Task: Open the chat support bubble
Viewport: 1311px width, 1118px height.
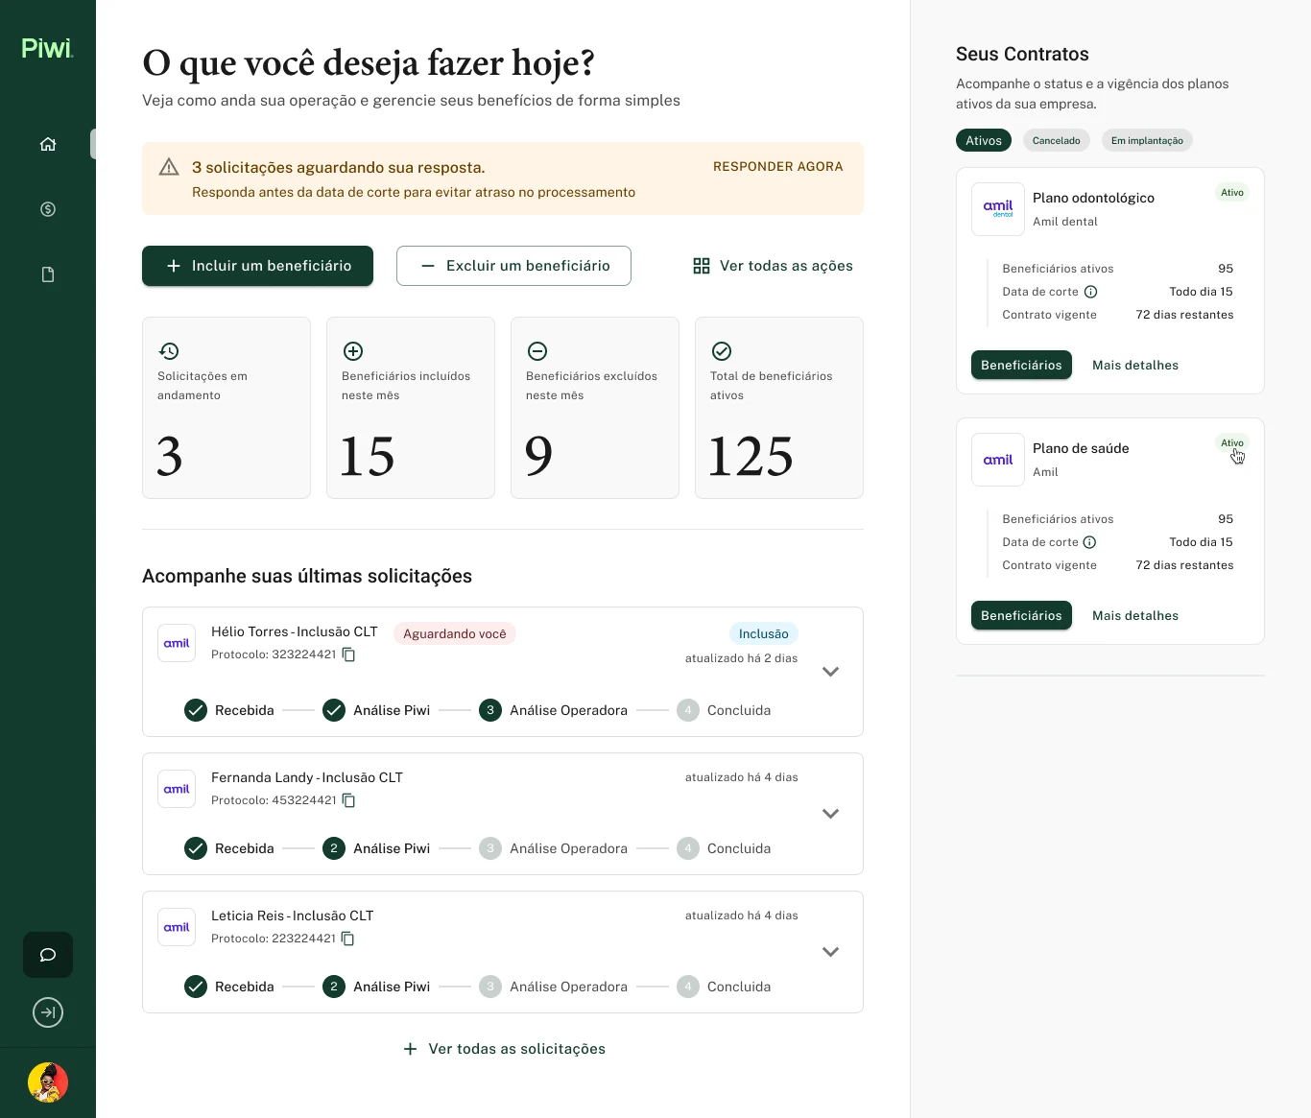Action: pos(48,955)
